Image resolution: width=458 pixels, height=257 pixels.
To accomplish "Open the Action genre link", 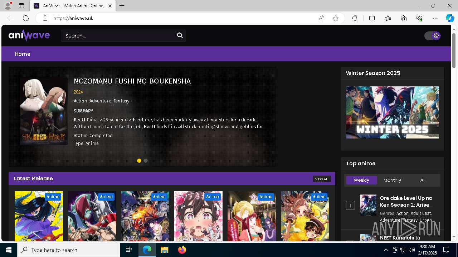I will coord(402,213).
